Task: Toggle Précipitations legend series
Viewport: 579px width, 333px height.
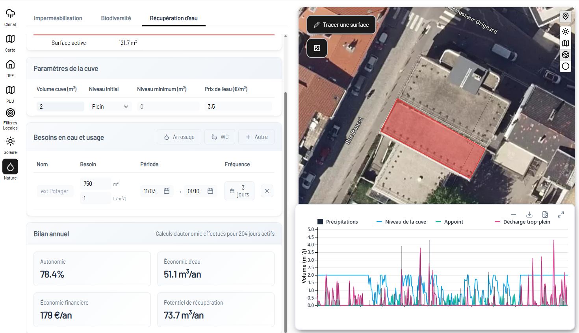Action: point(338,222)
